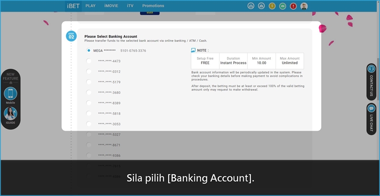Open the Promotions page
The image size is (380, 196).
[153, 6]
